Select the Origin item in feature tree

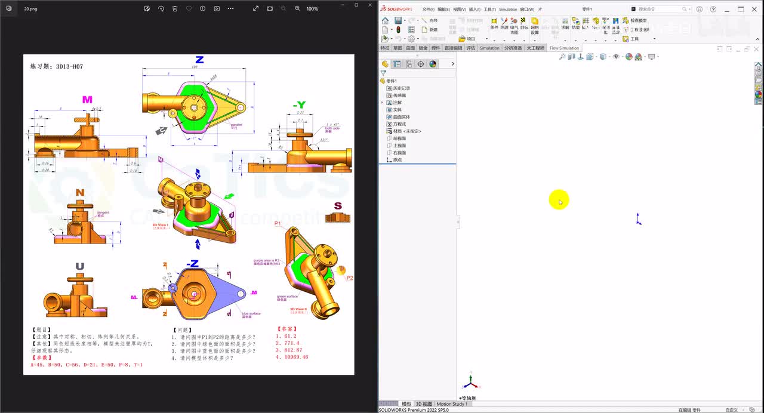click(394, 160)
